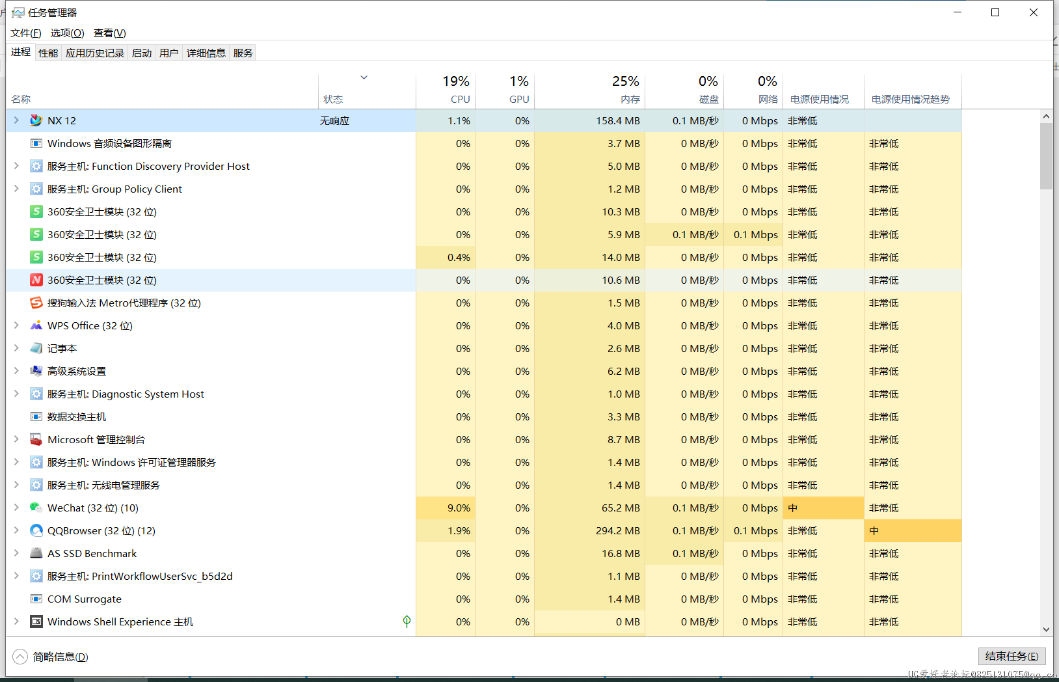Switch to the 性能 tab
1059x682 pixels.
coord(48,53)
